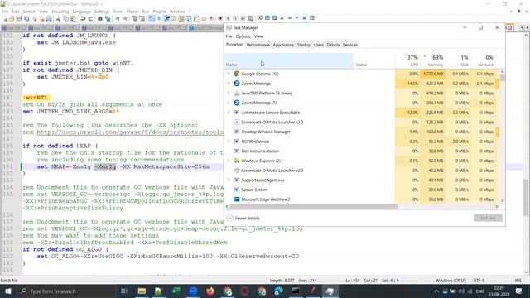Click the Open file icon in Notepad++ toolbar
The width and height of the screenshot is (530, 298).
coord(12,18)
